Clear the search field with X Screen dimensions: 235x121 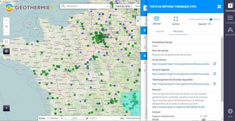pos(107,6)
